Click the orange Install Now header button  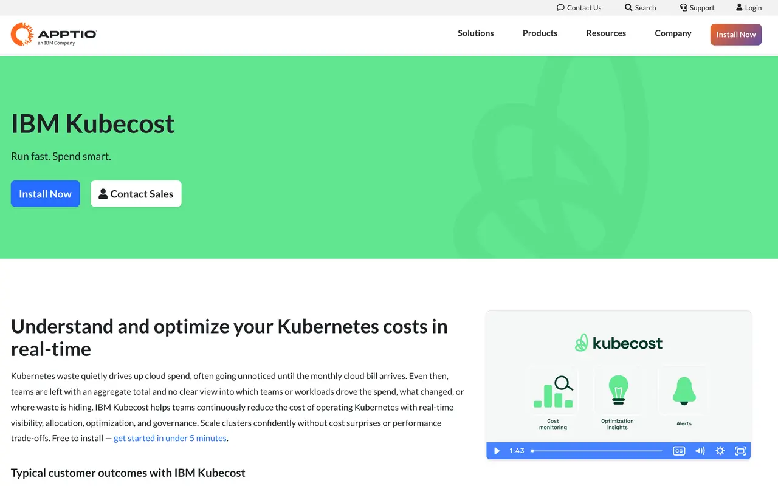coord(735,35)
